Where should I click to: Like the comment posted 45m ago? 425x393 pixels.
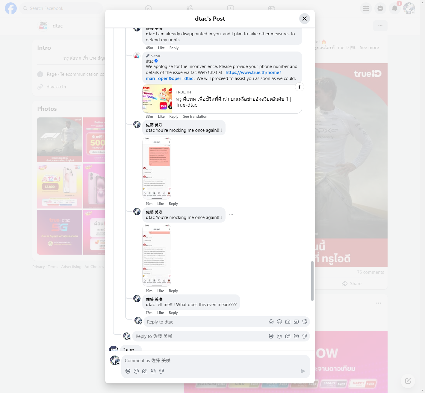click(161, 48)
